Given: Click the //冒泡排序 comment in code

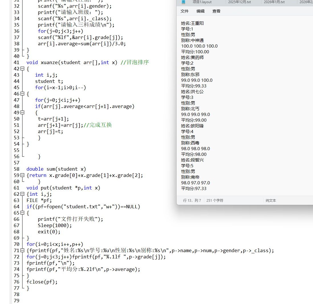Looking at the screenshot, I should (135, 62).
